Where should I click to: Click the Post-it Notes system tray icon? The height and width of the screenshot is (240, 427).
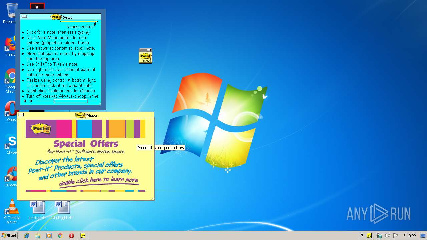pyautogui.click(x=369, y=236)
